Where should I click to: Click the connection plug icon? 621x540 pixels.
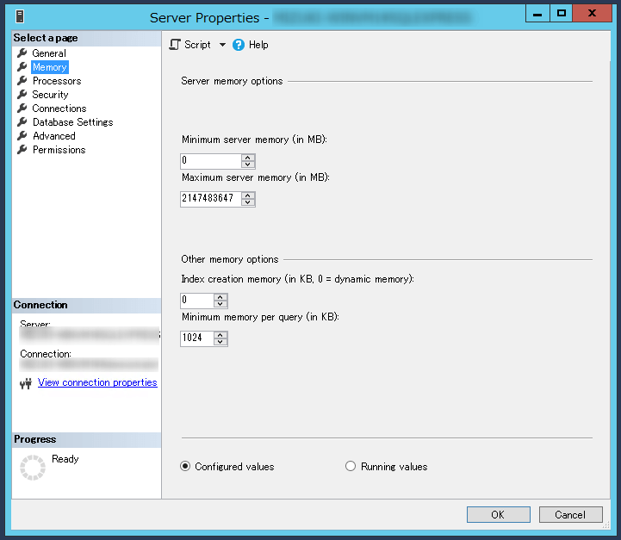(x=26, y=383)
